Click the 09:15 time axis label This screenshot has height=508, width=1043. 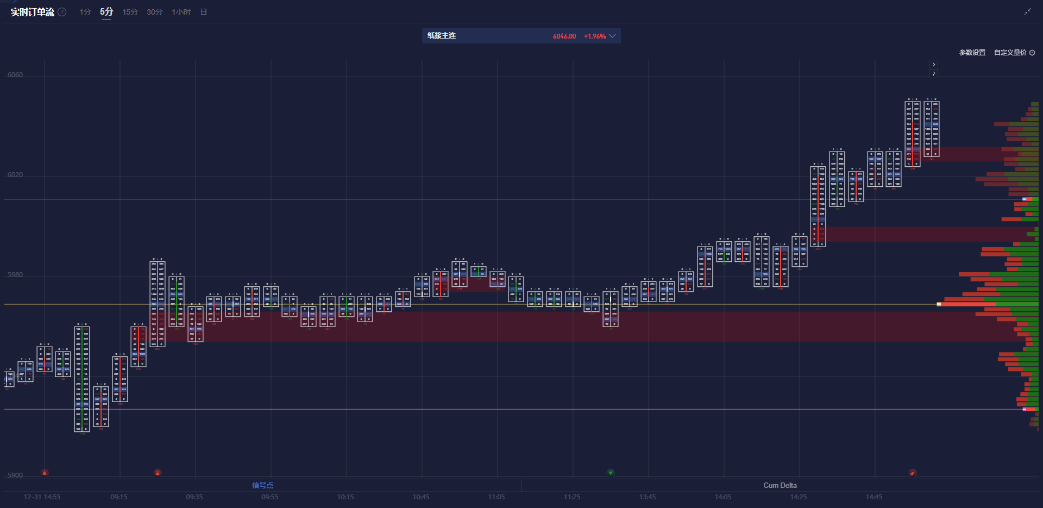(119, 497)
